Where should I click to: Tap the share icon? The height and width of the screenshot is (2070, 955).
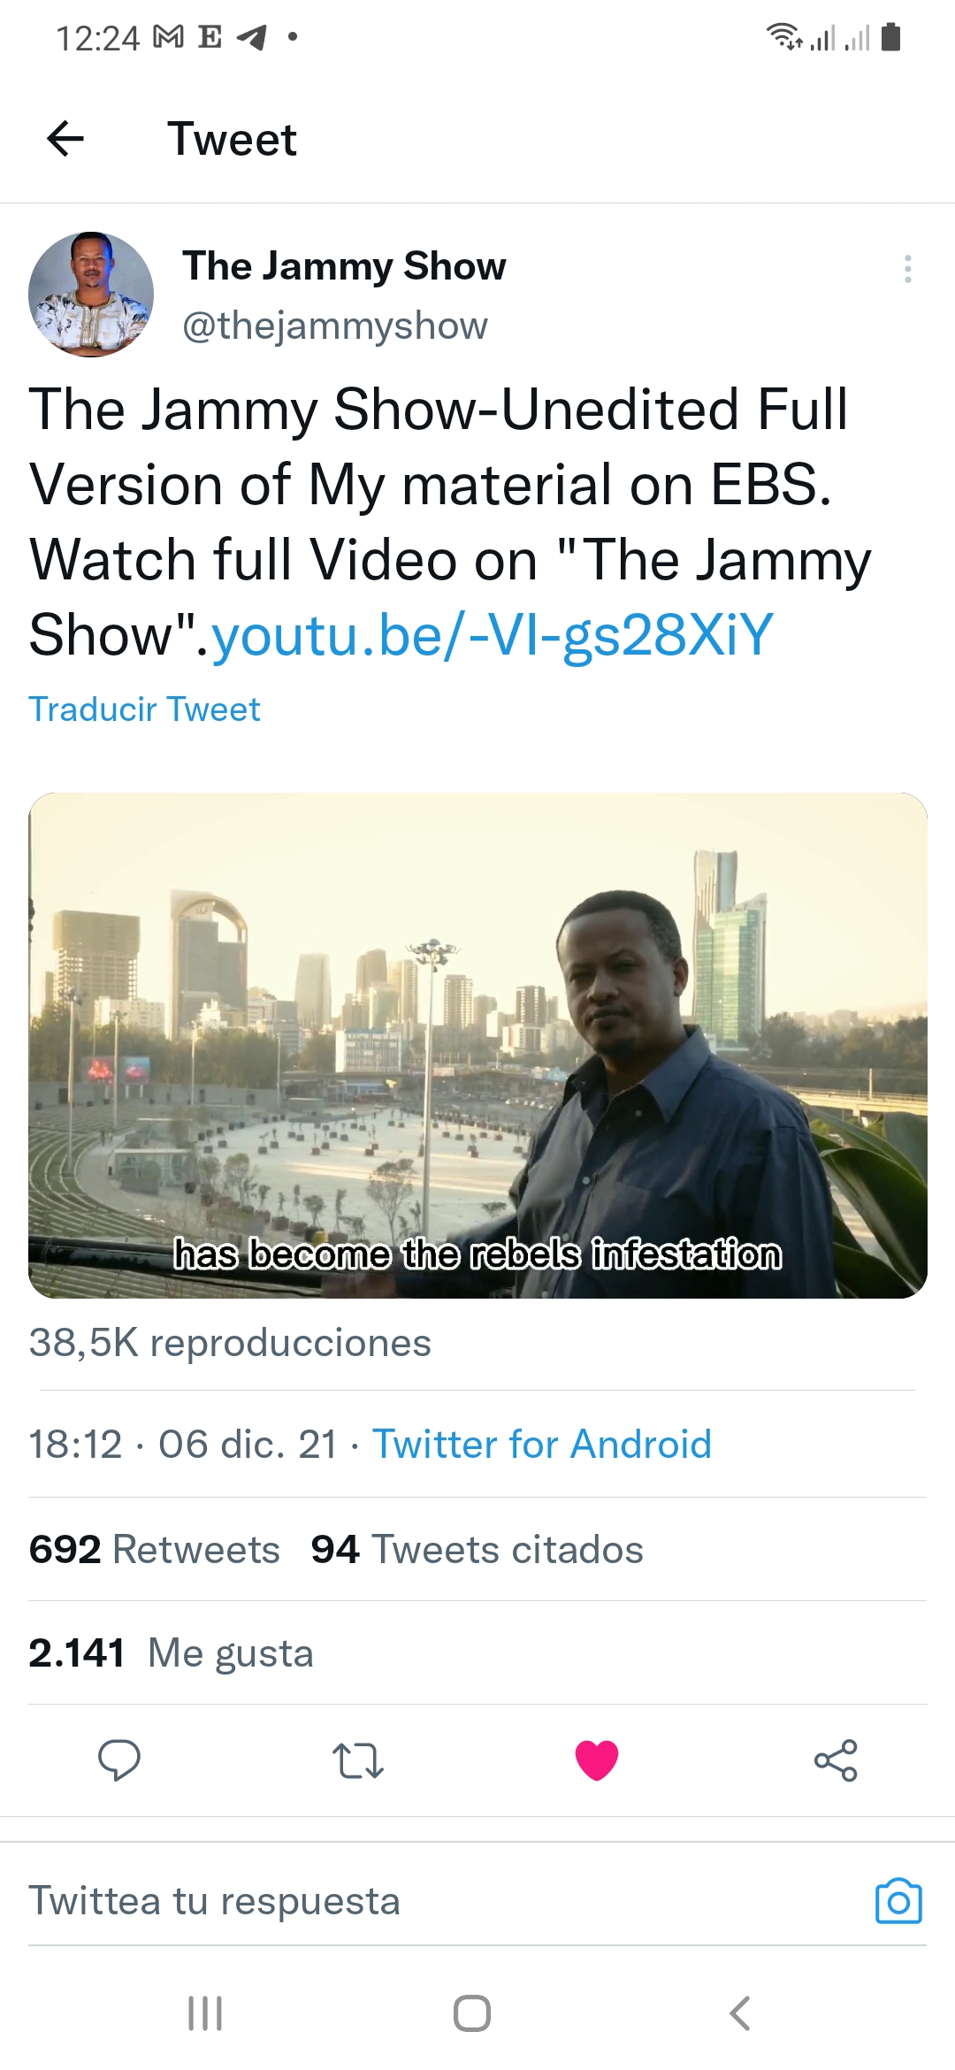tap(836, 1759)
